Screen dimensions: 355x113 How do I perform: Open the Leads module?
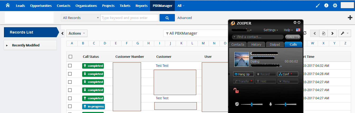pos(20,6)
